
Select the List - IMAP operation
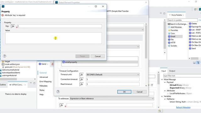[195, 30]
